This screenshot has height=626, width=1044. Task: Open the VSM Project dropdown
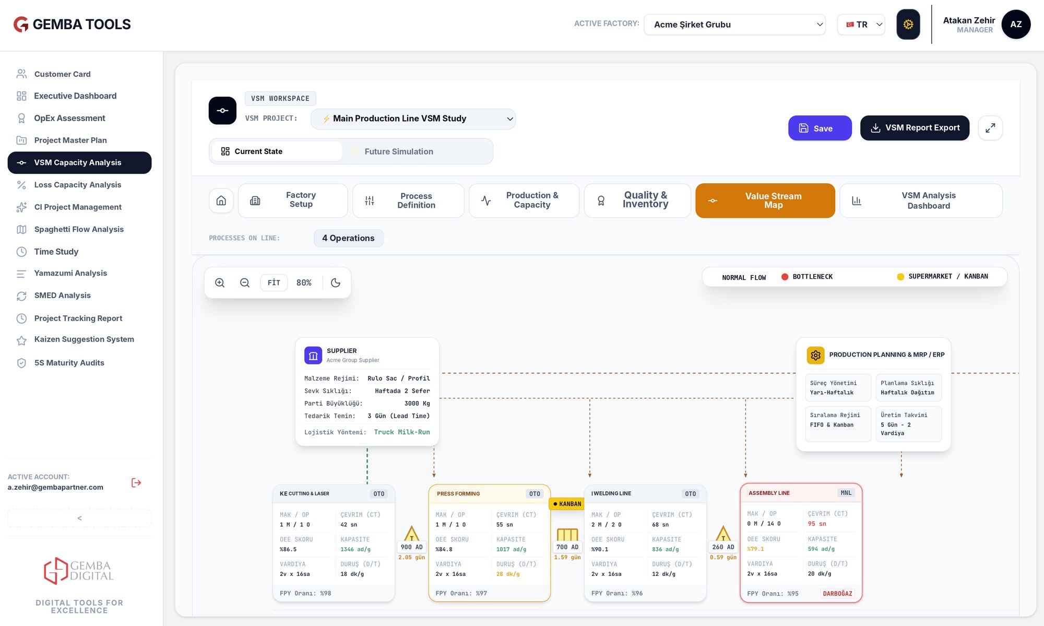[413, 119]
